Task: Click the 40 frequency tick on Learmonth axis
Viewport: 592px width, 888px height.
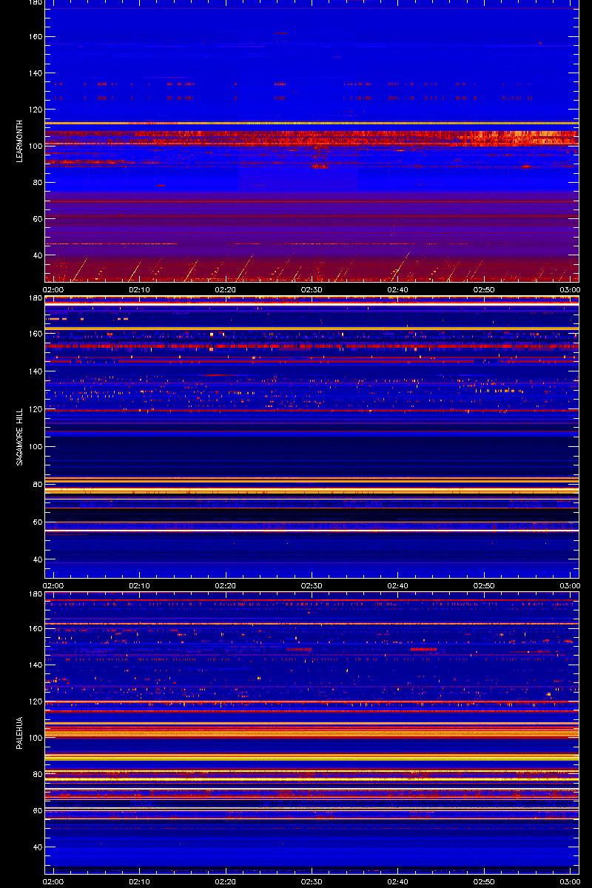Action: pos(37,255)
